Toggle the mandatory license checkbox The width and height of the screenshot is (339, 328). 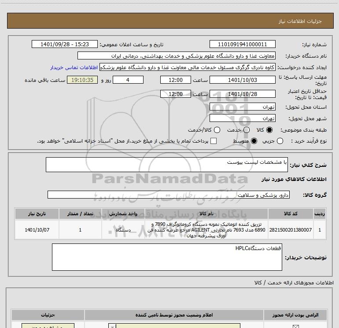(x=295, y=326)
